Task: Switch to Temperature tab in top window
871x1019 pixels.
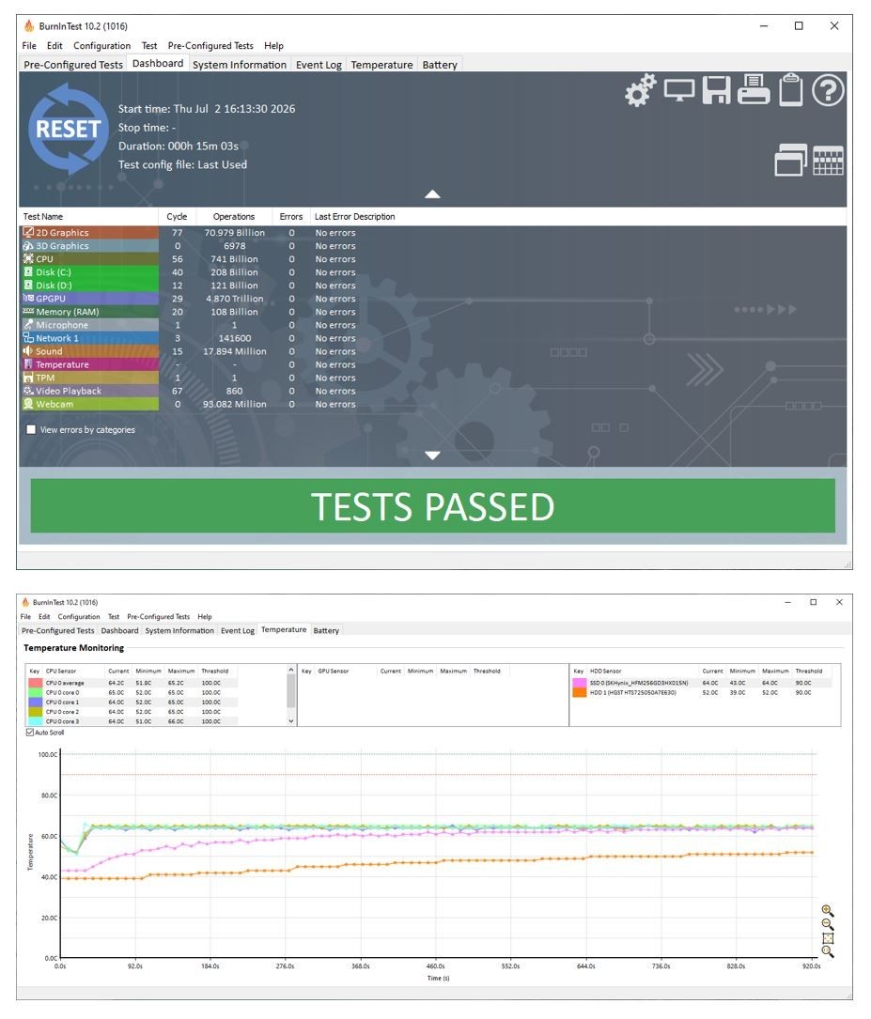Action: (381, 65)
